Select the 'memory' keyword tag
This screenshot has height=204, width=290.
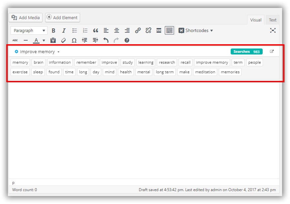[20, 62]
